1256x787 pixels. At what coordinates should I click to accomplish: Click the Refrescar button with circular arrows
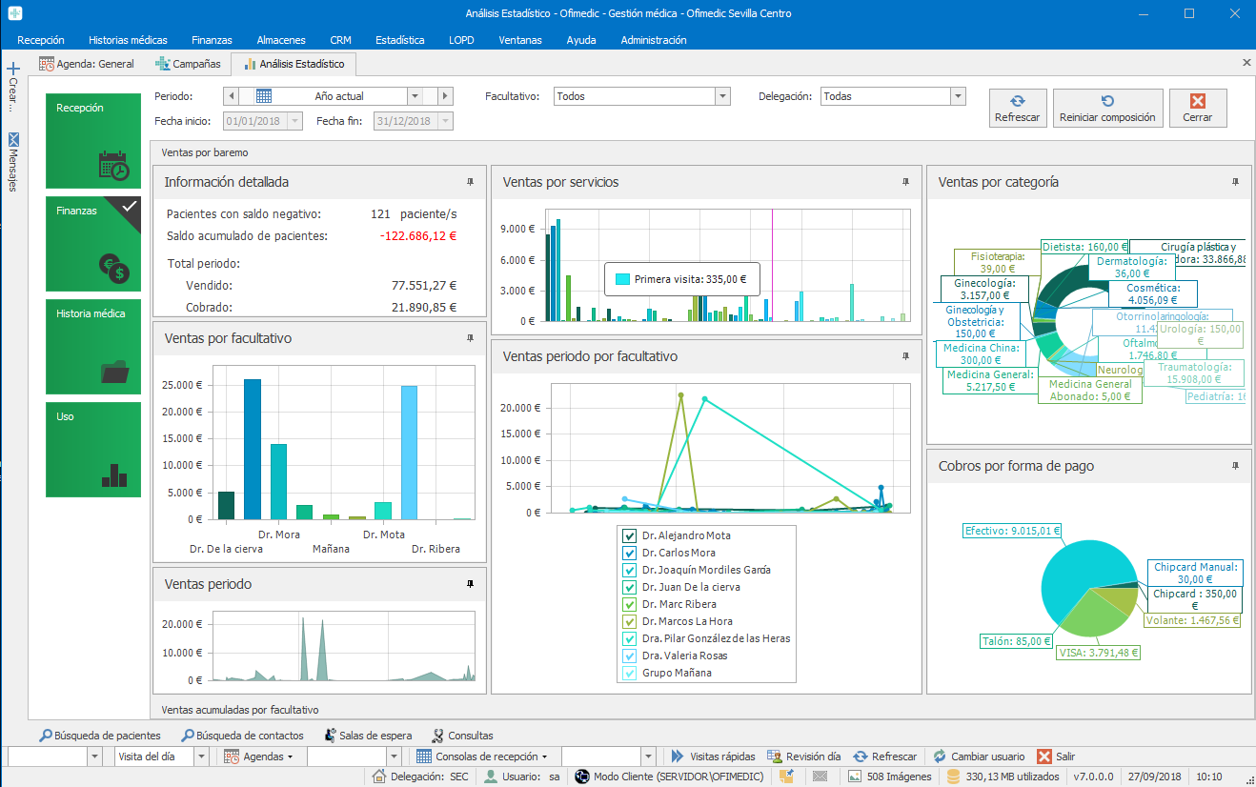(1017, 109)
